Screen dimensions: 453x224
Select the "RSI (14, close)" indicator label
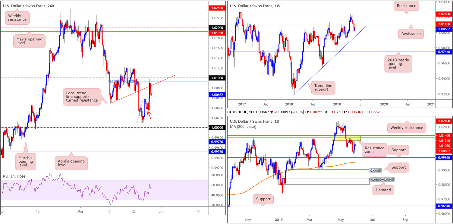15,176
